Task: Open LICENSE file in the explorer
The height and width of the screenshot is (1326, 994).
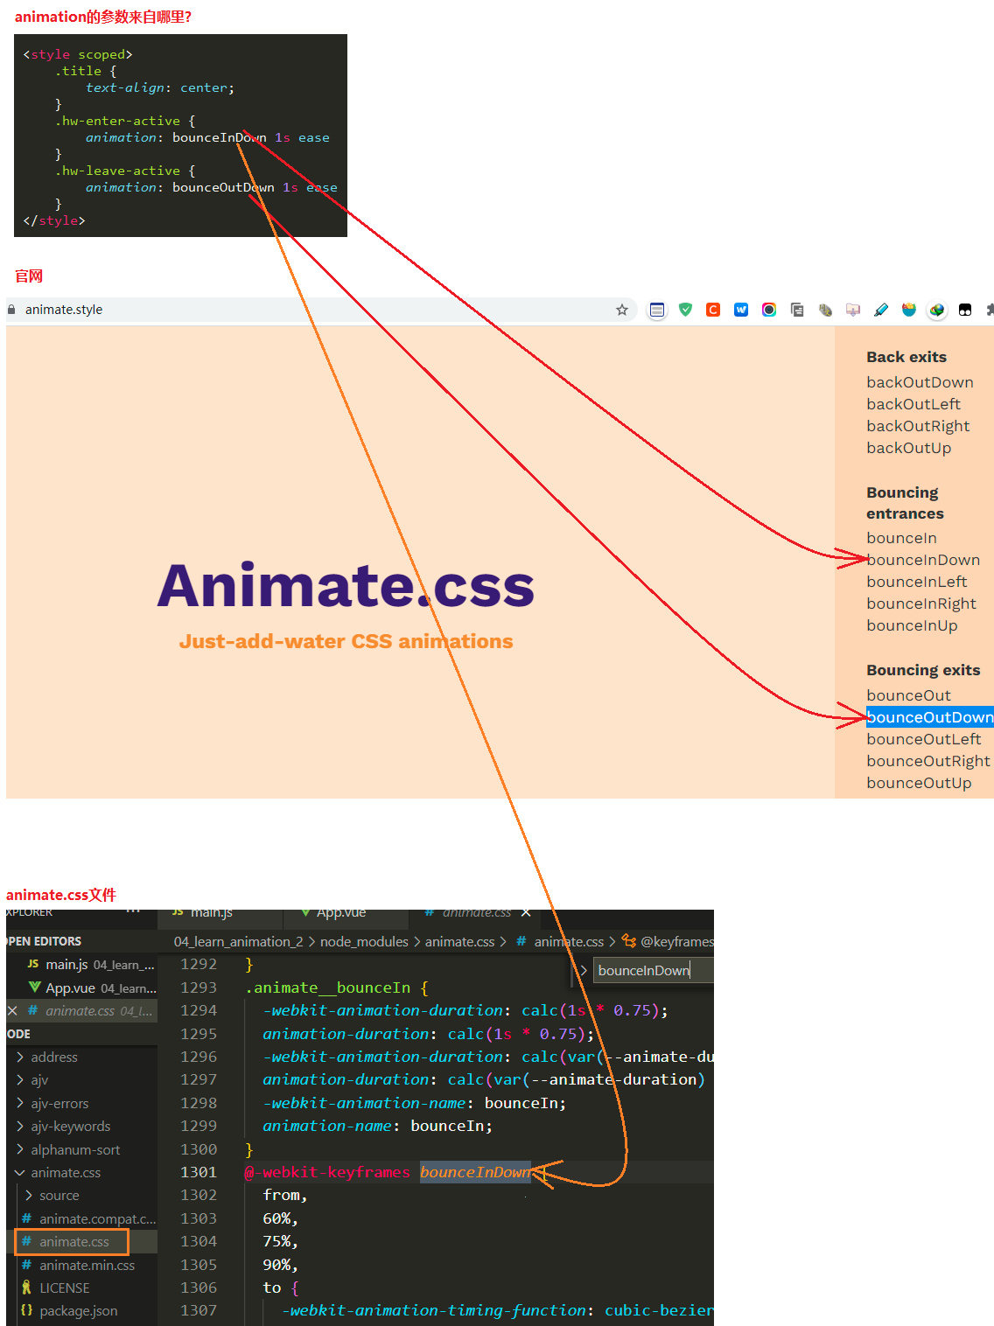Action: point(82,1288)
